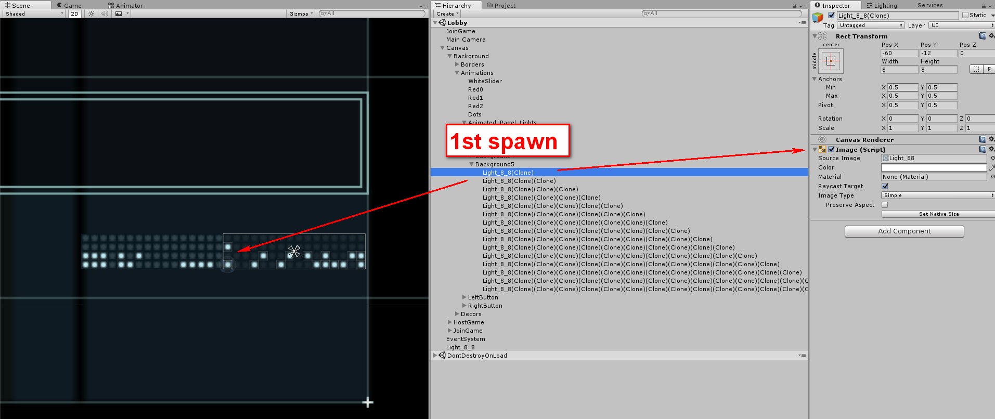This screenshot has height=419, width=995.
Task: Switch to the Lighting tab
Action: click(882, 6)
